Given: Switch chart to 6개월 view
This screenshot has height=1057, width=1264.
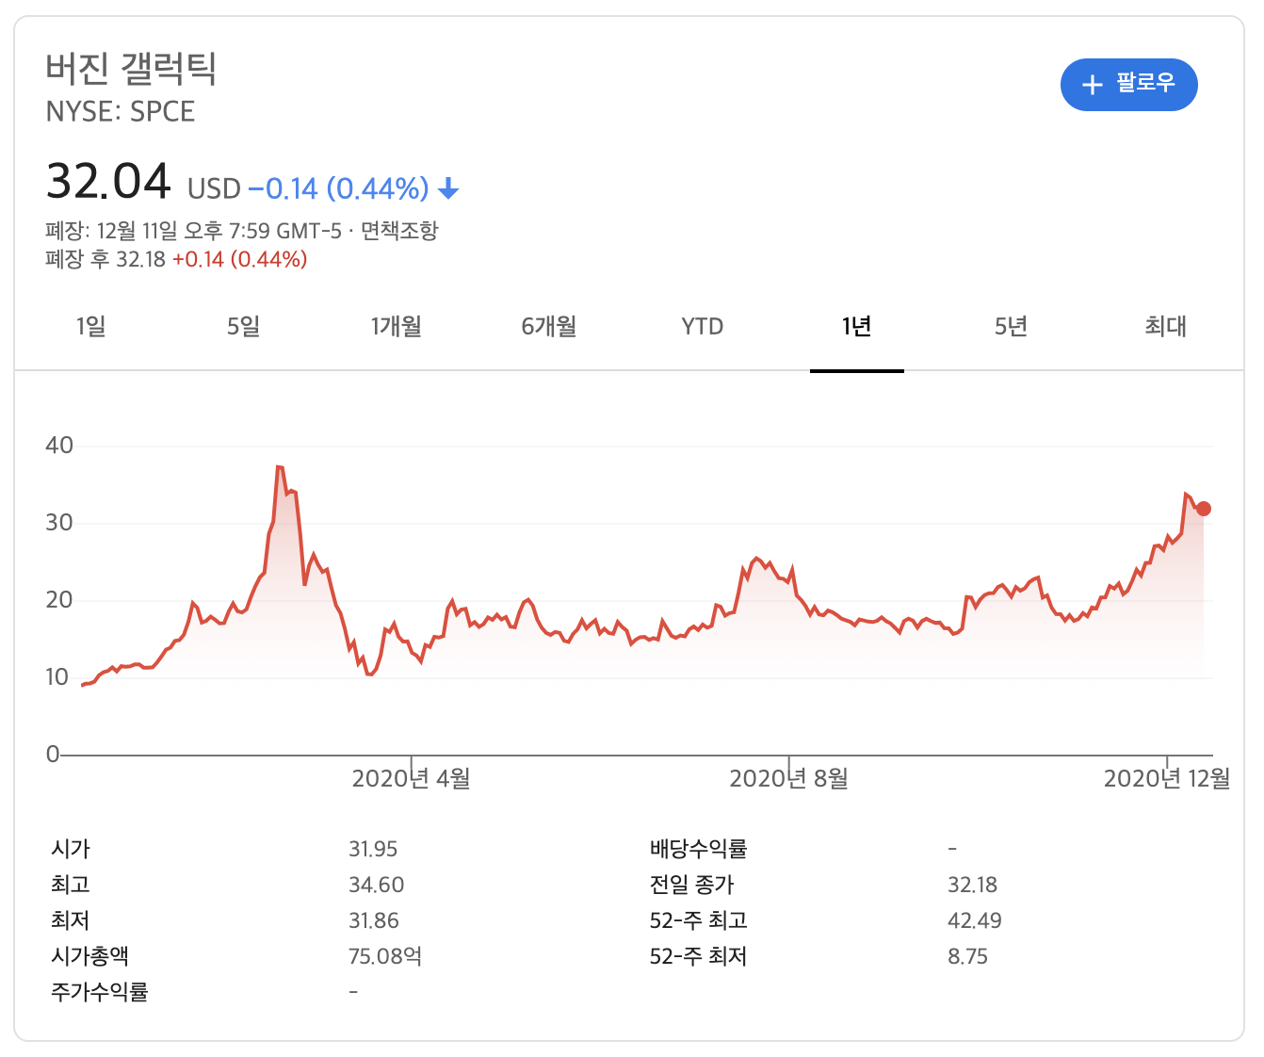Looking at the screenshot, I should coord(547,327).
